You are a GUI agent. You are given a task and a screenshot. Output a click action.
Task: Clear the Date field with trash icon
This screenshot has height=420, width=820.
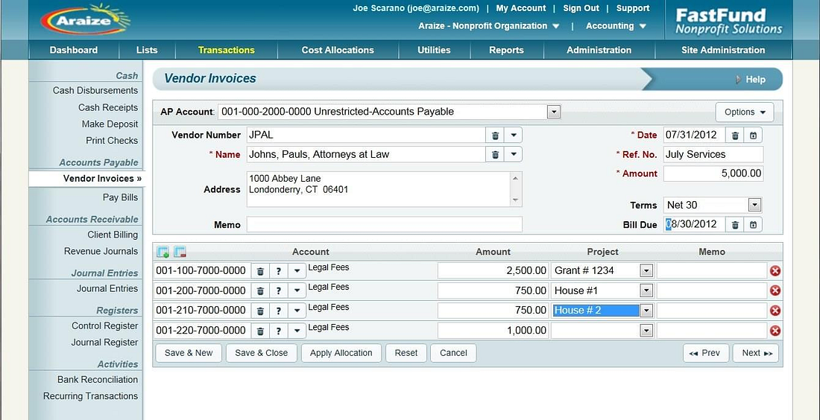735,136
